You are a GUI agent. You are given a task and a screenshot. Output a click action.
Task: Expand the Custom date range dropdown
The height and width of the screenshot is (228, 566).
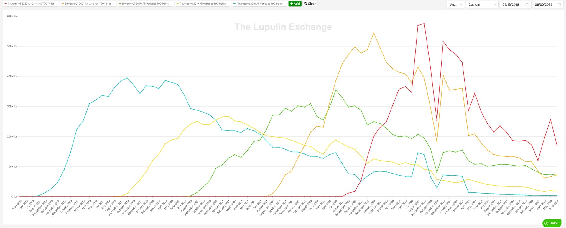click(482, 5)
